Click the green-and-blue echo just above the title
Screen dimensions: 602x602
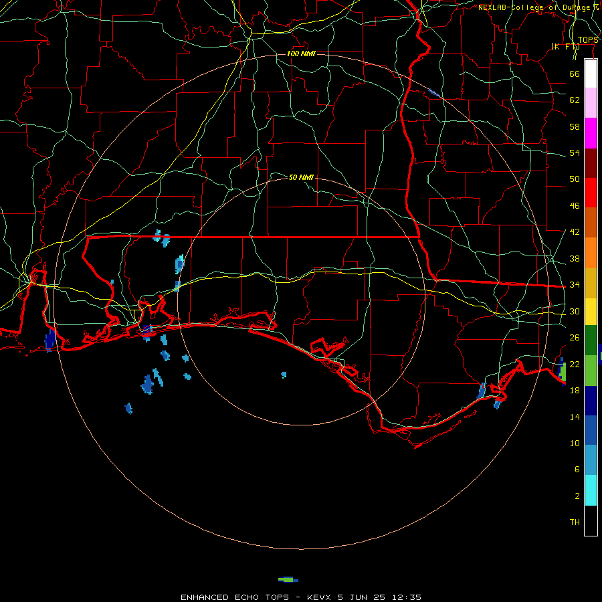(x=288, y=580)
